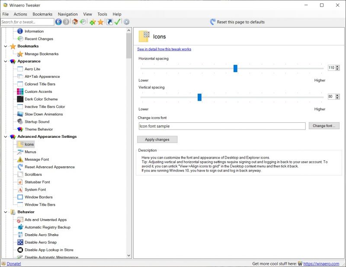Select Alt+Tab Appearance tree item
This screenshot has height=267, width=346.
[x=42, y=76]
